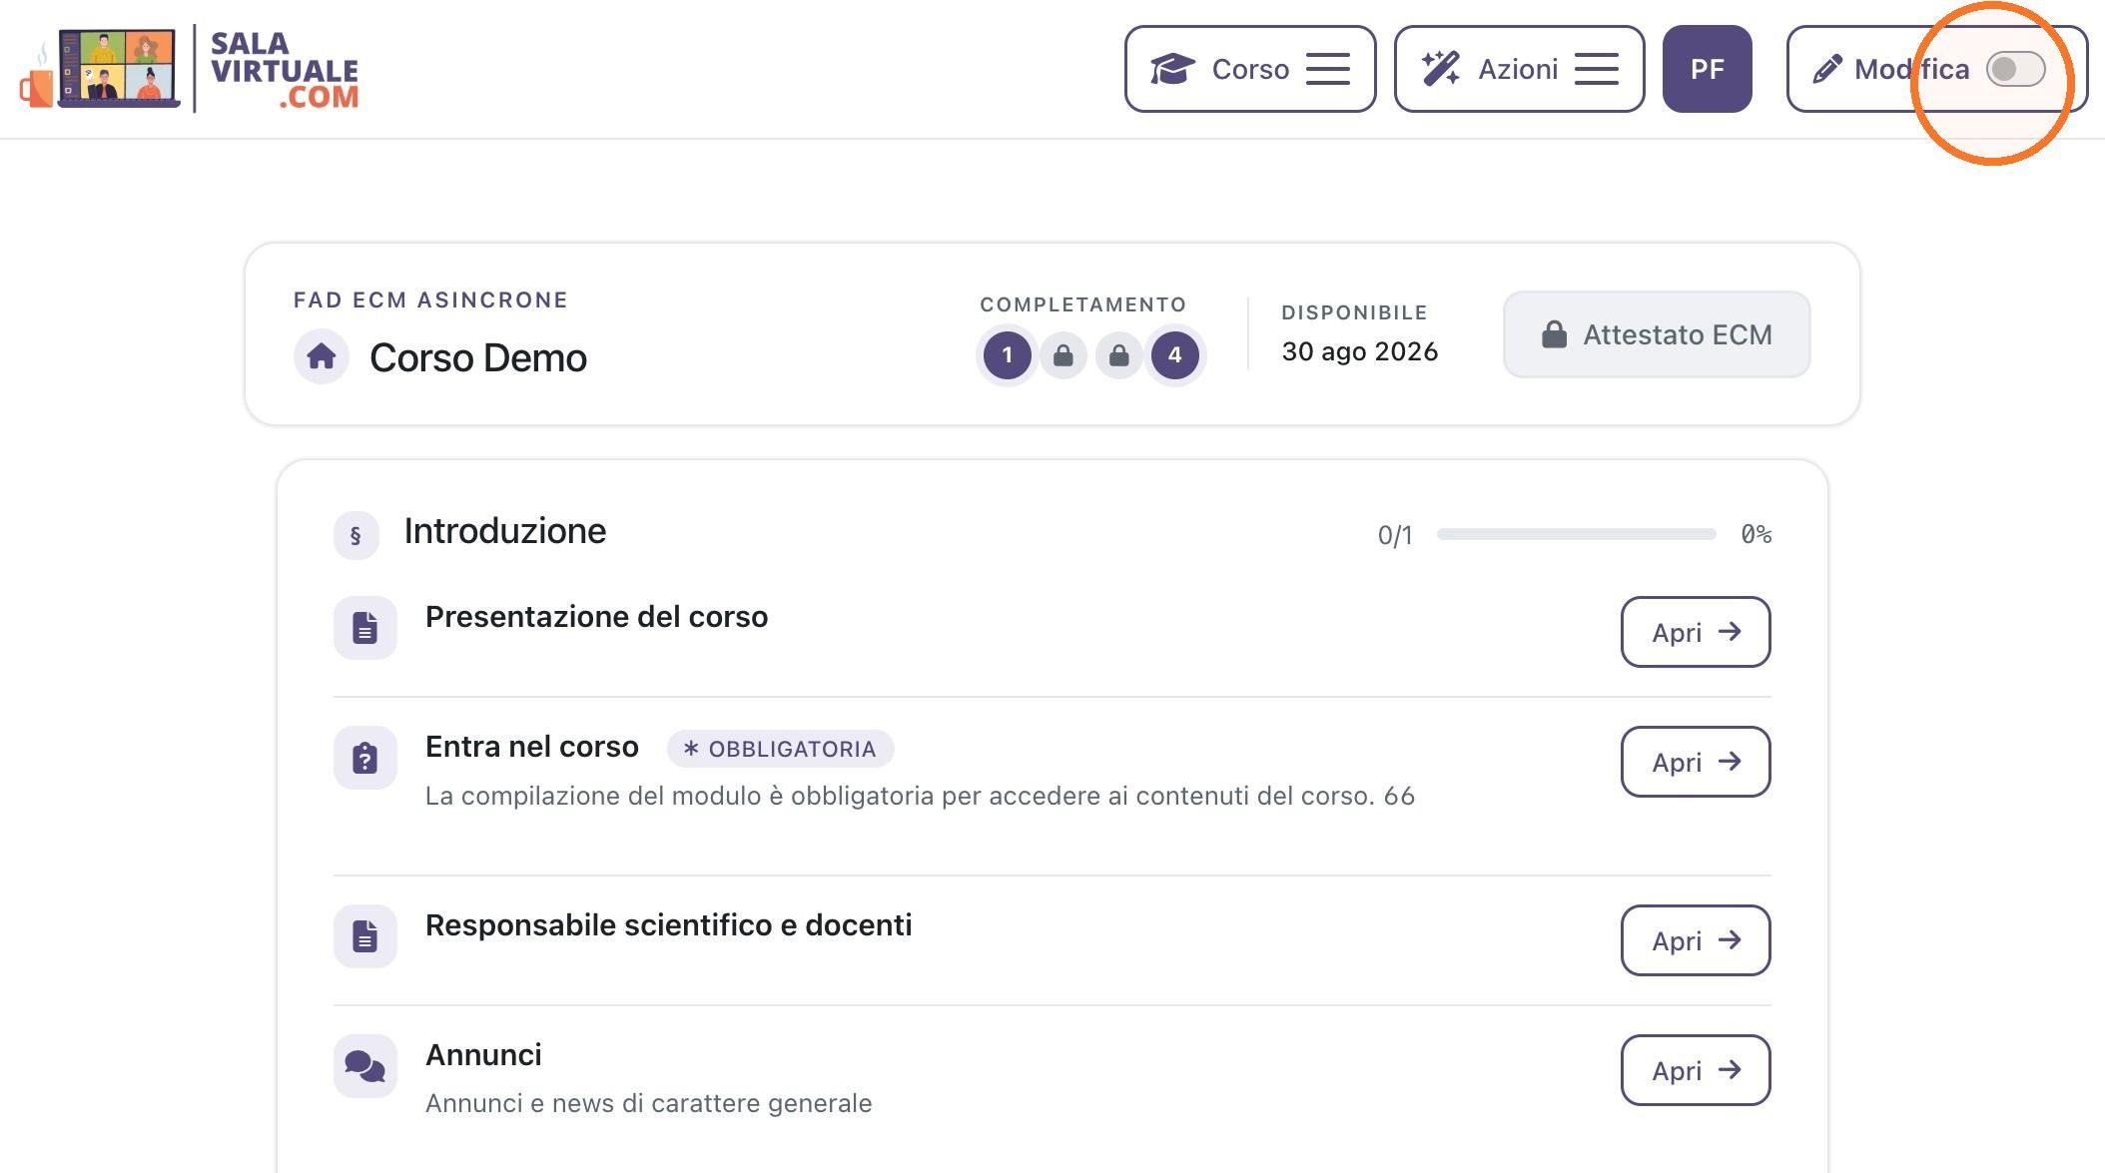Click the document icon for Responsabile scientifico
The image size is (2105, 1173).
(365, 936)
